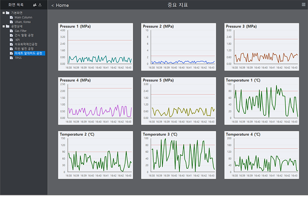Open Gas Filter screen
308x223 pixels.
tap(21, 31)
